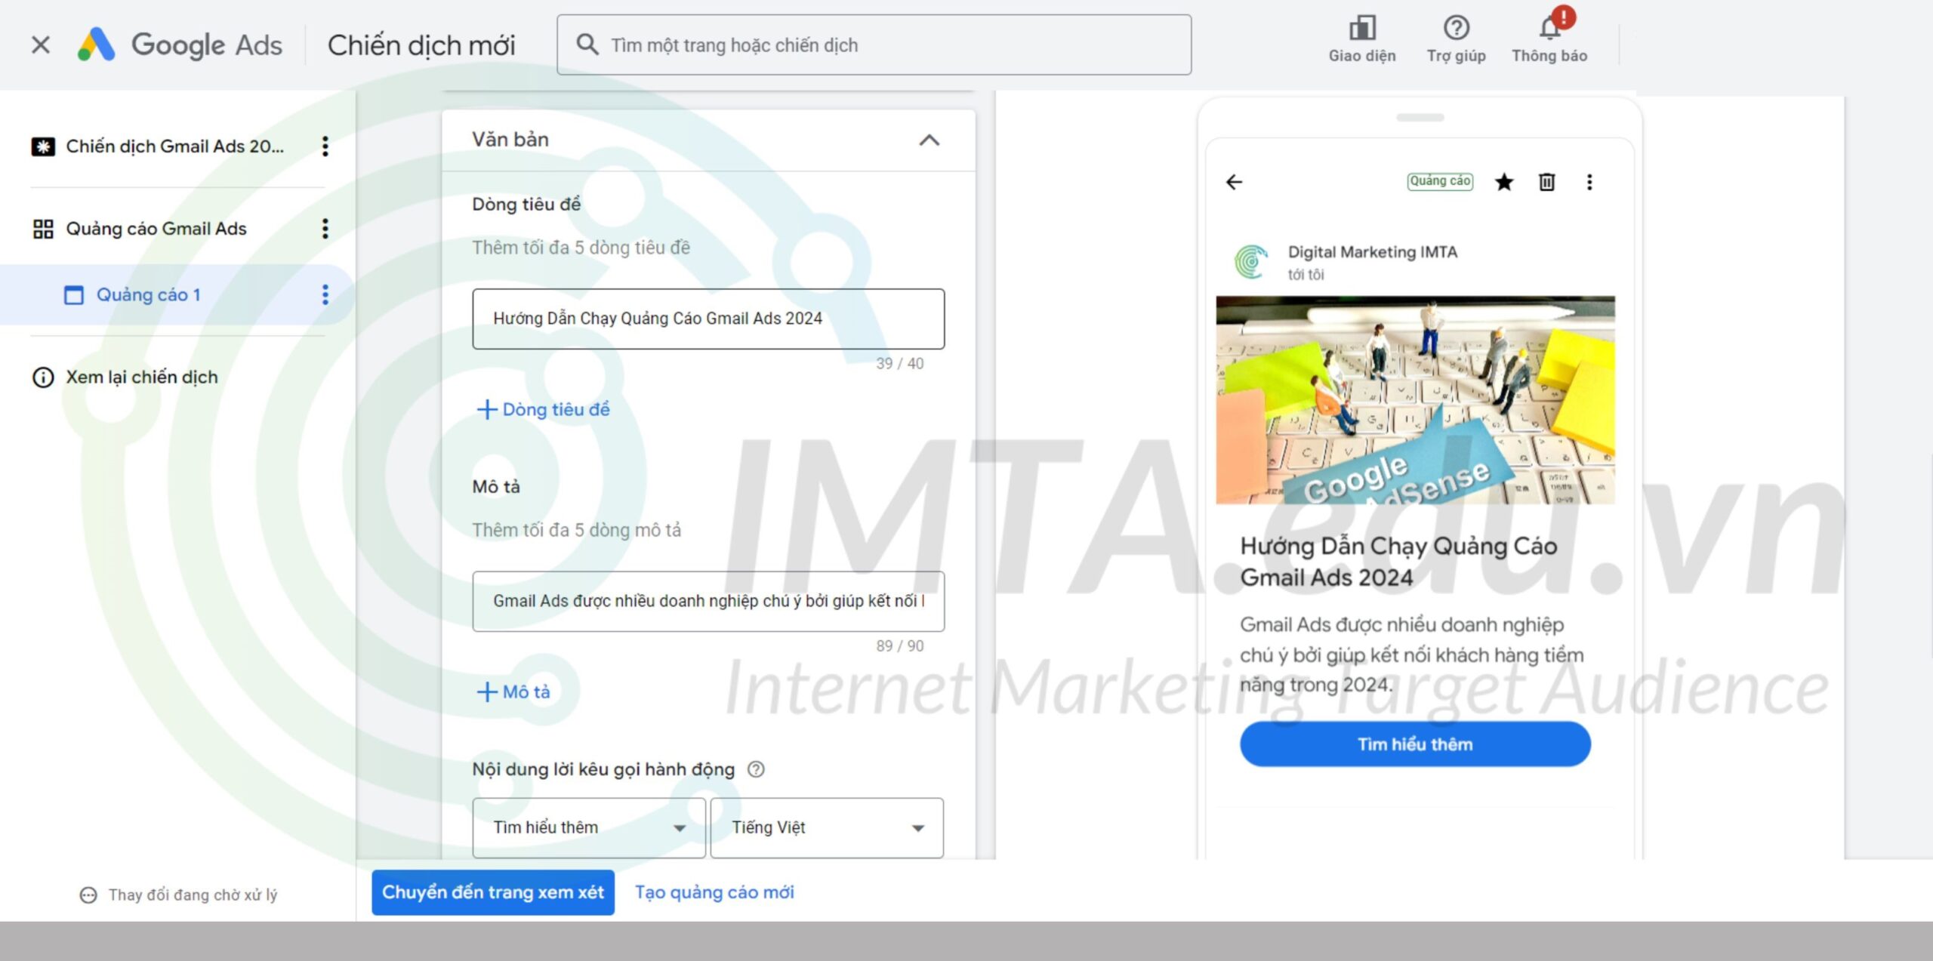Click the ad preview image thumbnail

tap(1415, 400)
